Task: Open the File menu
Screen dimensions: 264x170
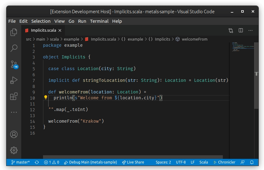Action: click(12, 21)
